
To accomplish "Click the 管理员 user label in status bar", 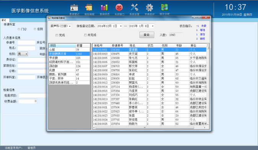I will [31, 148].
